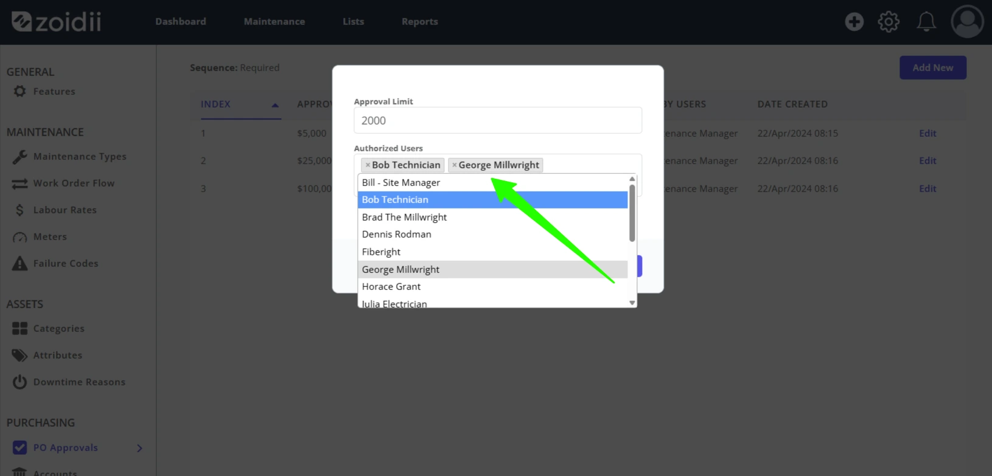Select Julia Electrician from the list
The height and width of the screenshot is (476, 992).
click(x=492, y=303)
